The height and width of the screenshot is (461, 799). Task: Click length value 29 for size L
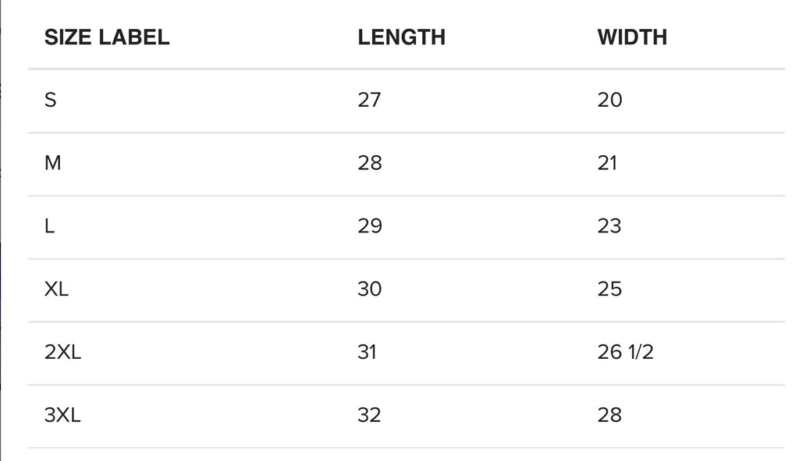(x=370, y=226)
